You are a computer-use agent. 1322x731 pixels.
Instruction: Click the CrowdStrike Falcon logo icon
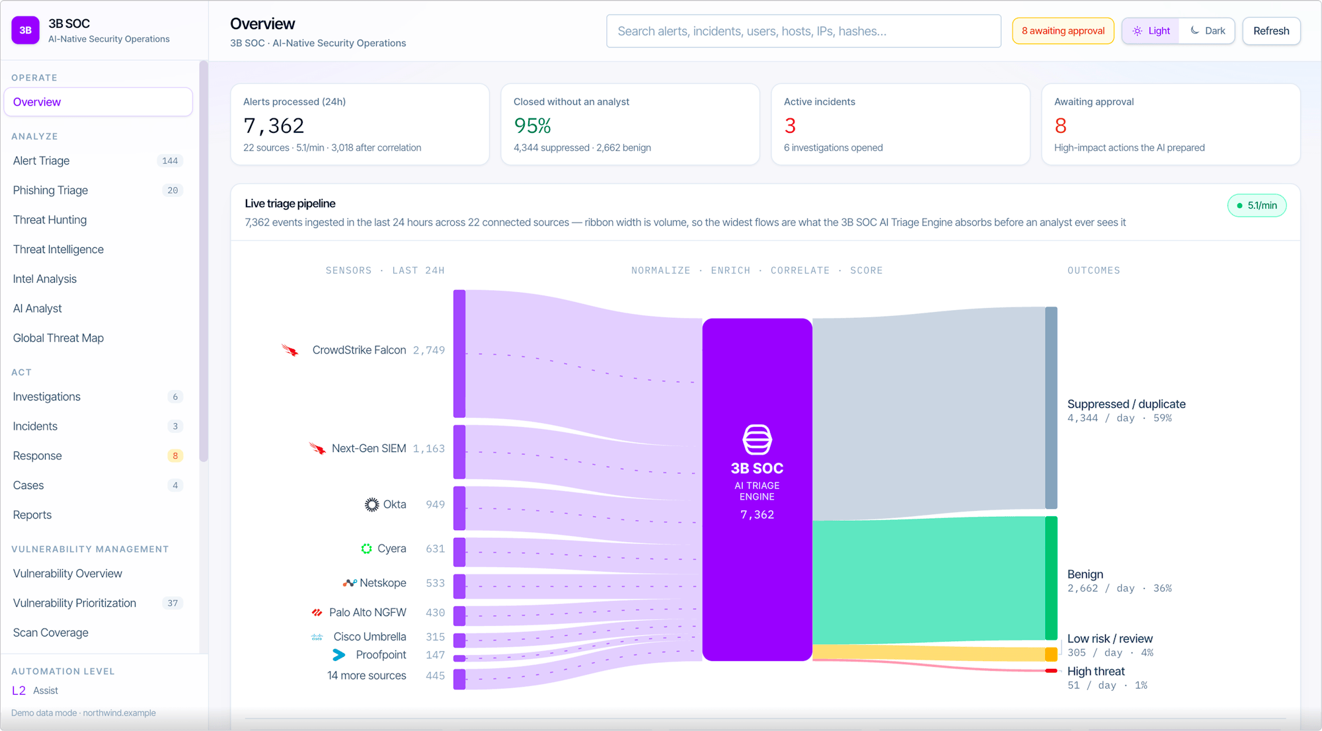(290, 350)
